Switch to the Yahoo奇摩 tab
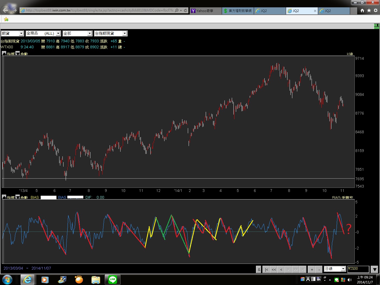 click(x=205, y=11)
